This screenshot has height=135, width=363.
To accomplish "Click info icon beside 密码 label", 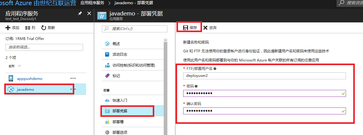I will [x=196, y=86].
